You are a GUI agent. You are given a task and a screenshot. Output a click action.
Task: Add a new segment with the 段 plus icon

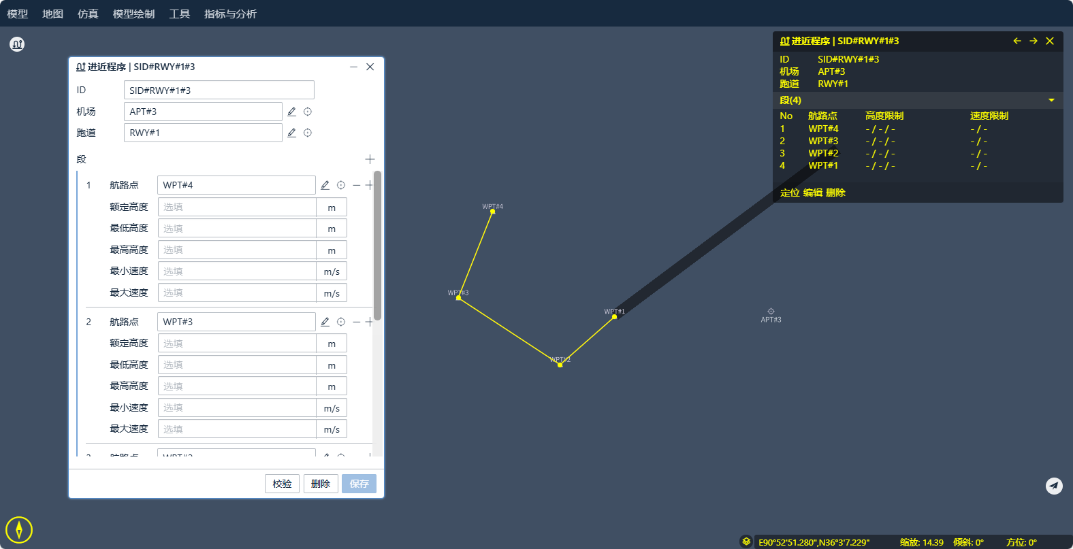click(x=370, y=159)
